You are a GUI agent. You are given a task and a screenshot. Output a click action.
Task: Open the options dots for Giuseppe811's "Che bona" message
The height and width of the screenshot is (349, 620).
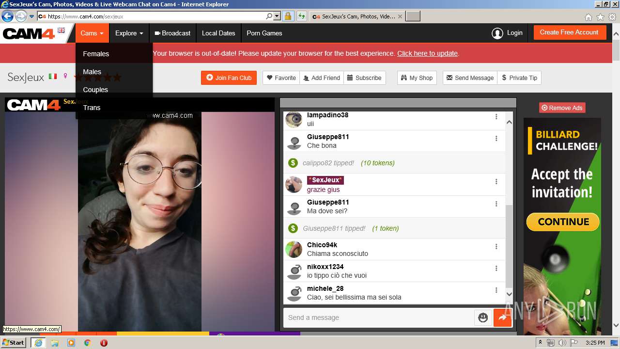click(496, 139)
